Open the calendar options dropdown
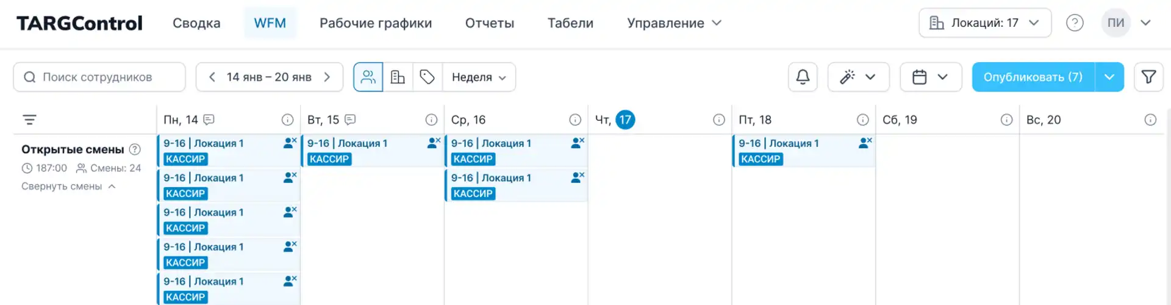 pyautogui.click(x=931, y=77)
